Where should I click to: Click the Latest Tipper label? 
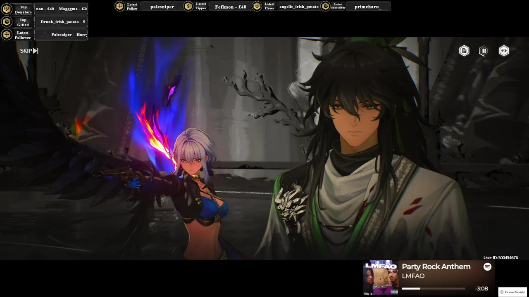(201, 7)
